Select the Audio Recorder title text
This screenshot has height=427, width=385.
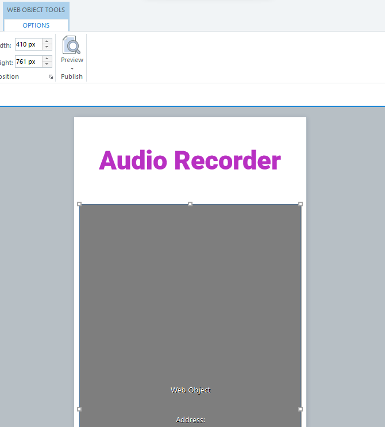190,160
